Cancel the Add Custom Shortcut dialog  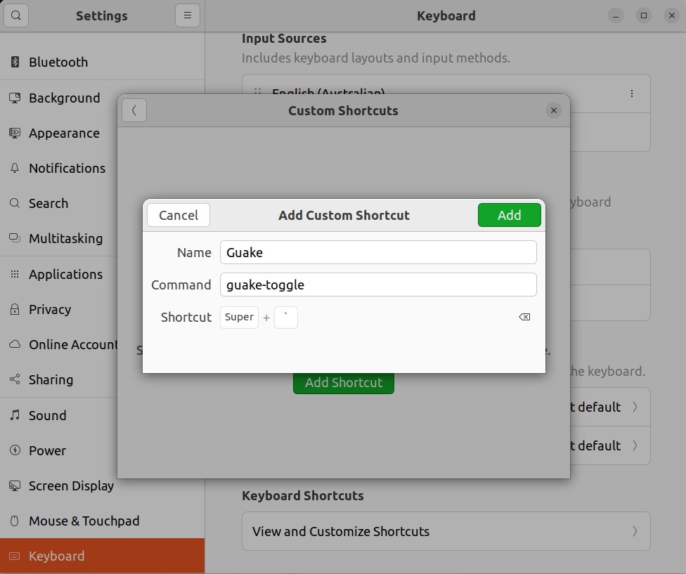pyautogui.click(x=178, y=215)
